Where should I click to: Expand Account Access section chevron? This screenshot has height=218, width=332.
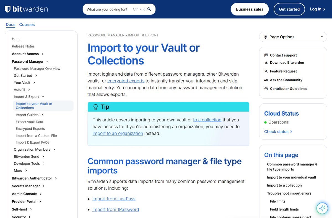43,54
